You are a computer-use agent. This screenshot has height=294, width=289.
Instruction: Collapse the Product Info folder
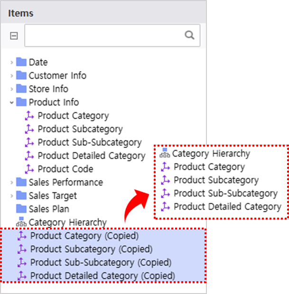tap(12, 102)
